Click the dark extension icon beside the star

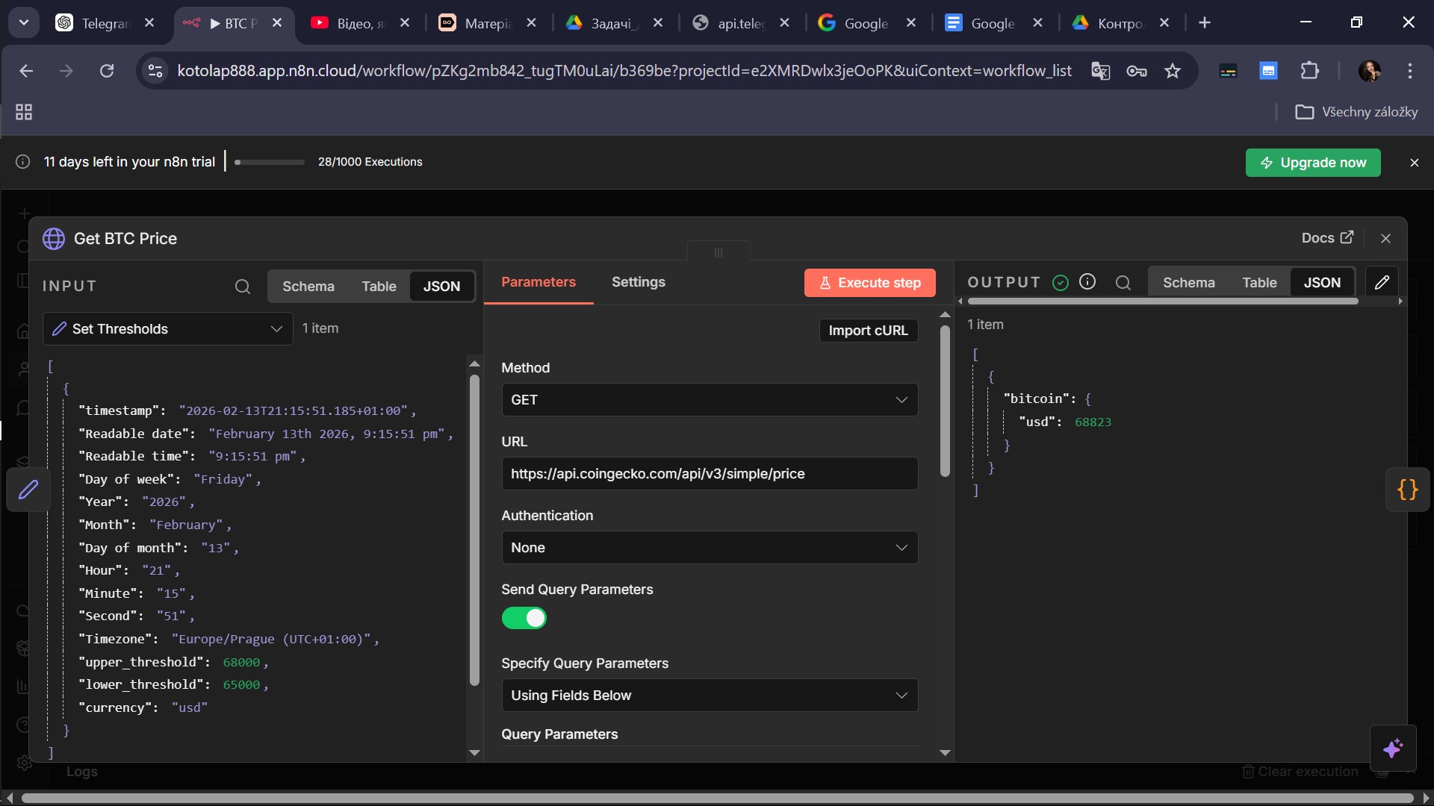pyautogui.click(x=1228, y=71)
